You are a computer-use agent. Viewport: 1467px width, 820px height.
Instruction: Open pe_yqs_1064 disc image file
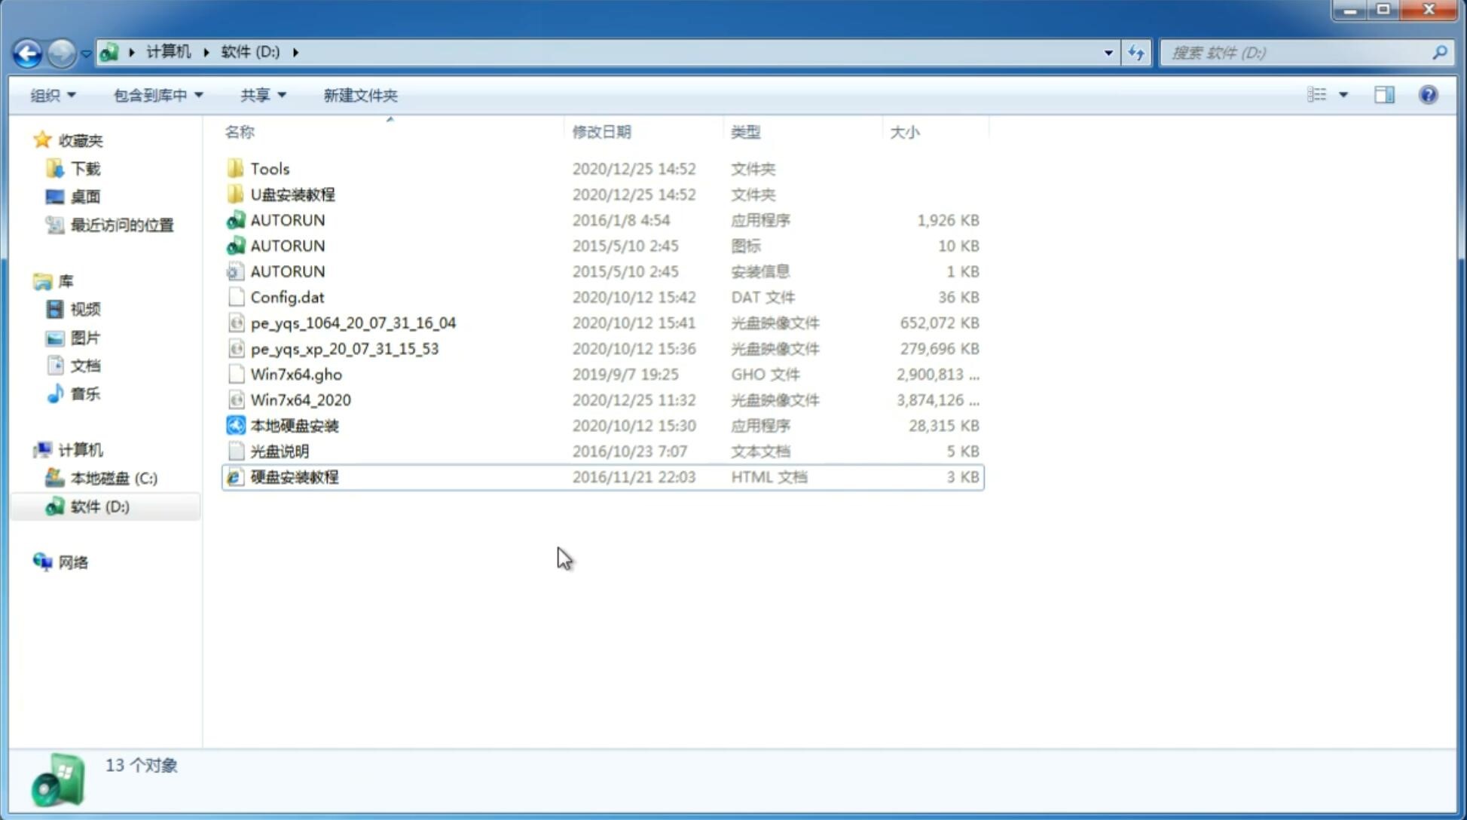click(x=353, y=323)
